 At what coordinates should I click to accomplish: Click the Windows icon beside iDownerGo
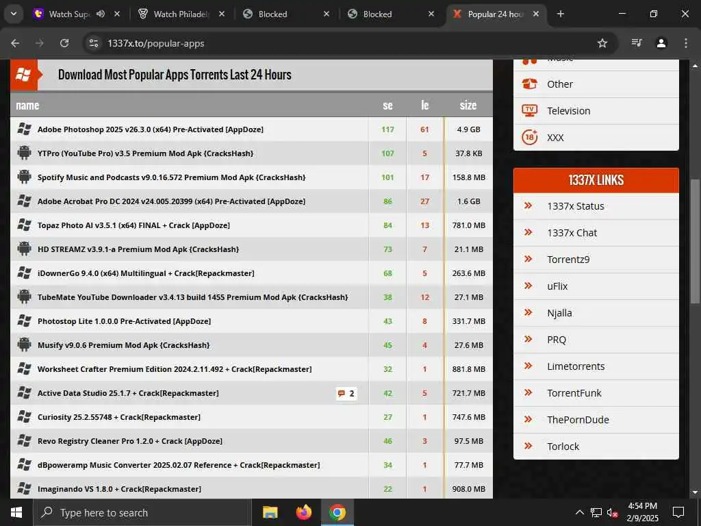[24, 273]
